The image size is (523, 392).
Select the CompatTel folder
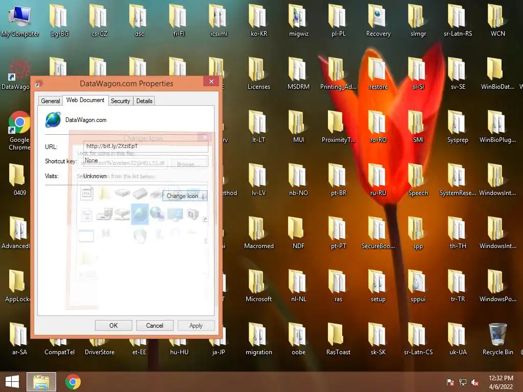coord(59,348)
